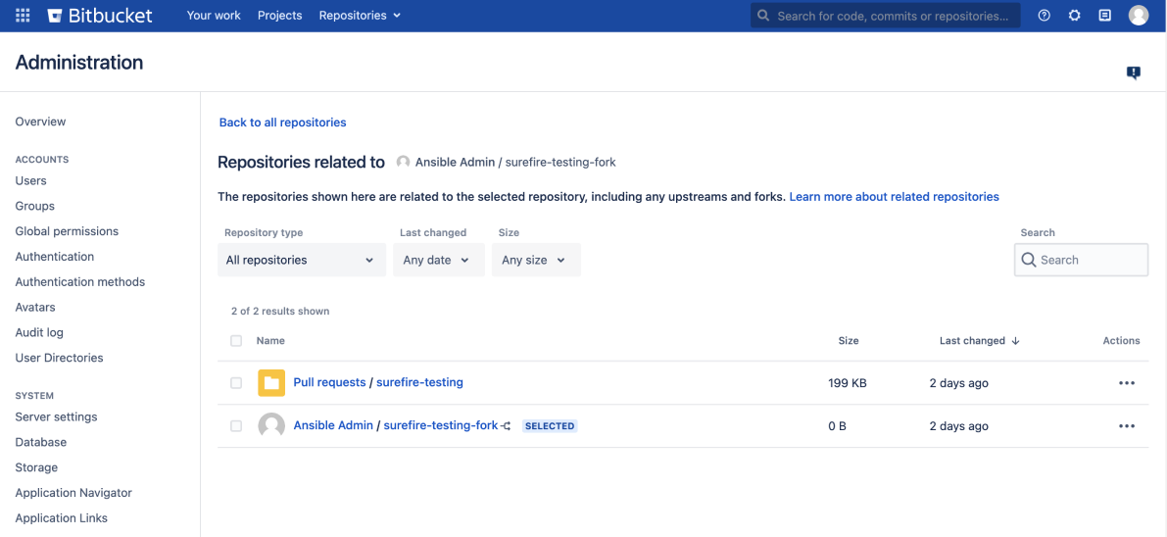
Task: Open the user profile avatar menu
Action: click(1139, 15)
